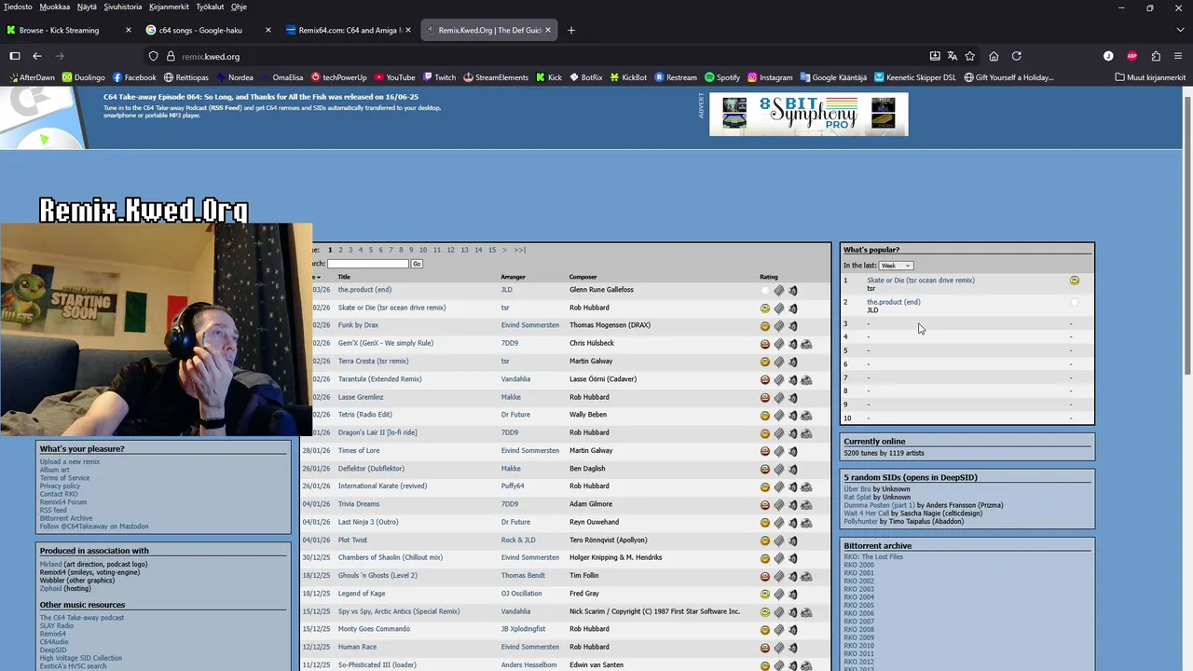Screen dimensions: 1193x671
Task: Open The C64 Take-away podcast link
Action: point(81,618)
